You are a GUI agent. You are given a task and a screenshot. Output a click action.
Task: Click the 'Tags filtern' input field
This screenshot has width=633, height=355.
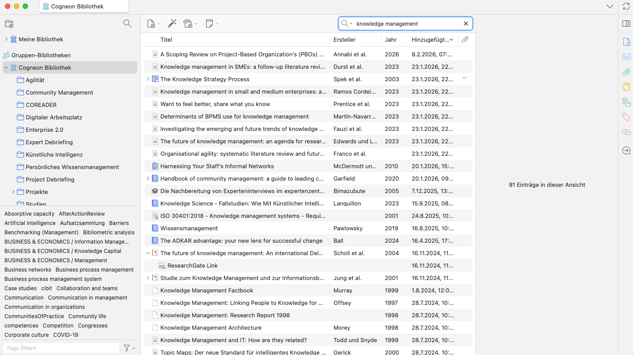pos(61,348)
